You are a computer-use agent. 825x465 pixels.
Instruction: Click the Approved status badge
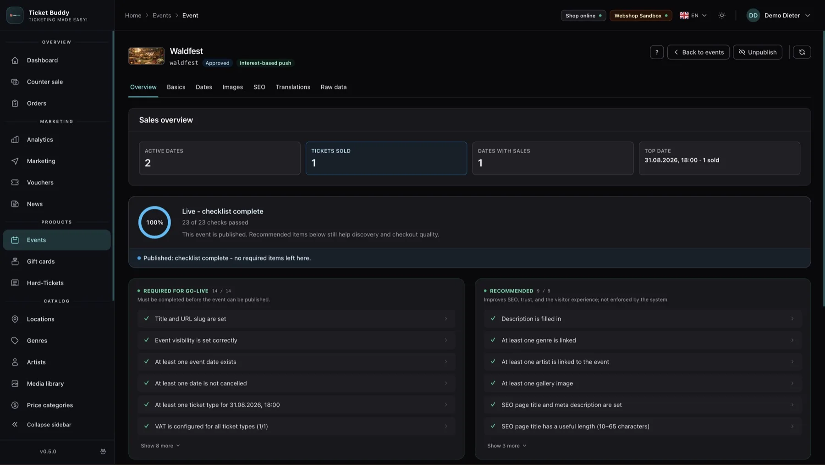(217, 63)
